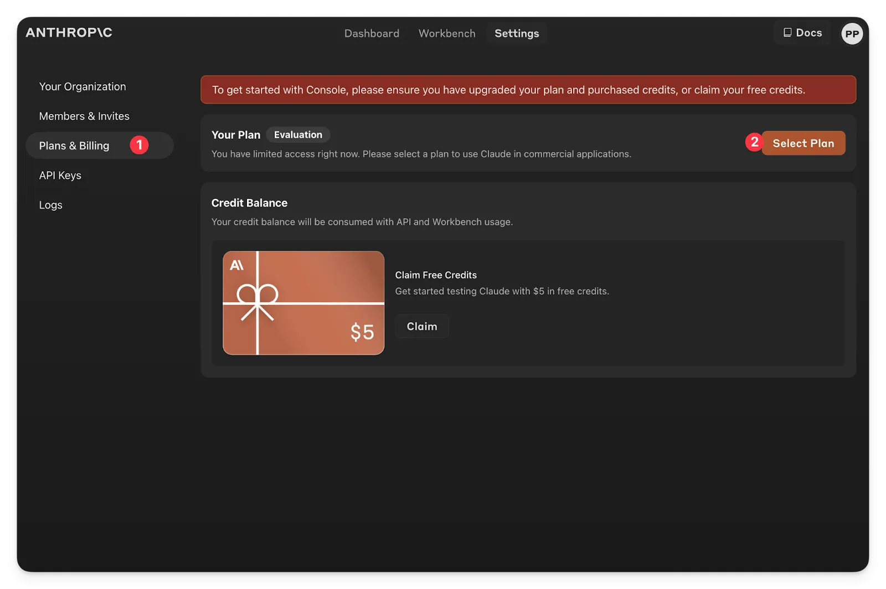Open the API Keys section
This screenshot has width=886, height=589.
[x=60, y=175]
